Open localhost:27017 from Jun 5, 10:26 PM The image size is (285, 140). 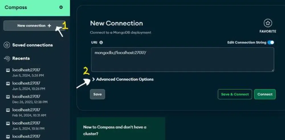click(x=26, y=86)
